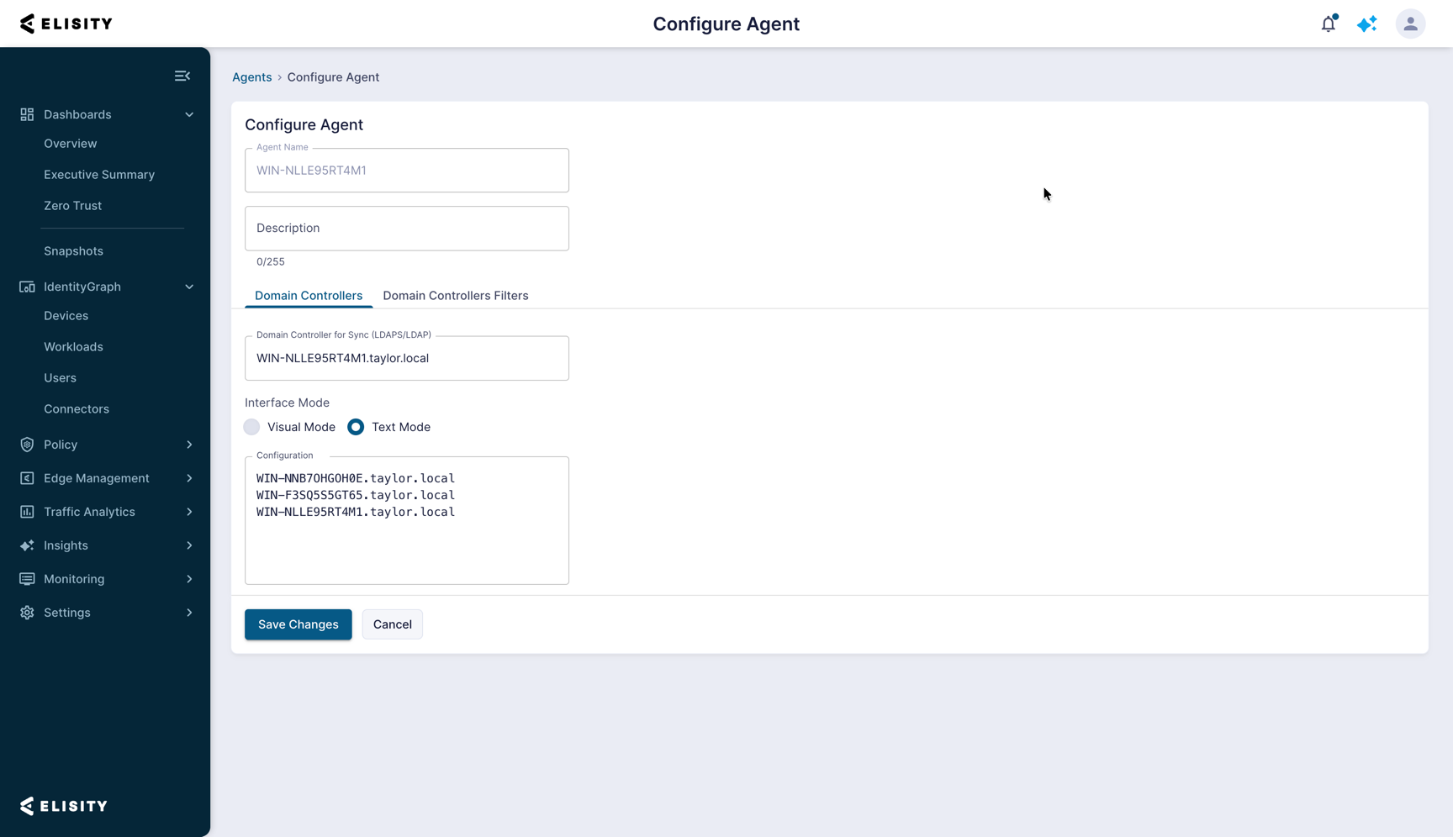This screenshot has height=837, width=1453.
Task: Navigate to Users
Action: pos(61,378)
